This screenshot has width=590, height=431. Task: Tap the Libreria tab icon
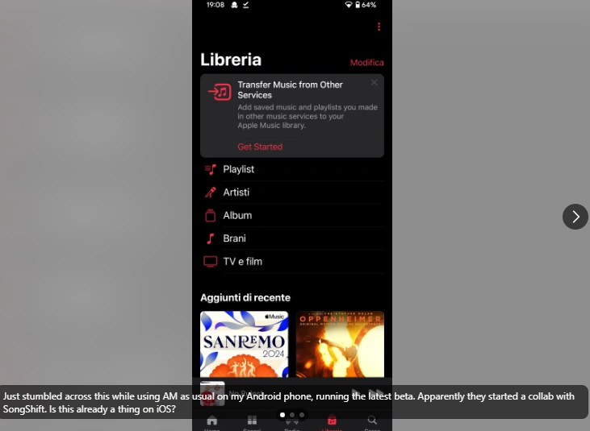tap(332, 420)
